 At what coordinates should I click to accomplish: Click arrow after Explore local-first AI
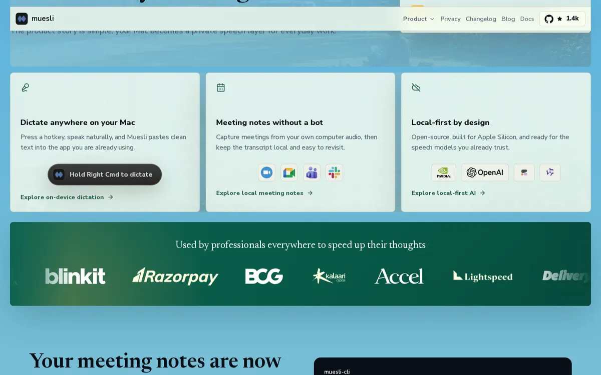point(482,193)
